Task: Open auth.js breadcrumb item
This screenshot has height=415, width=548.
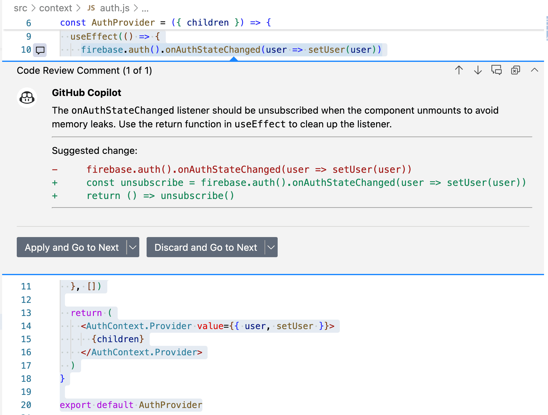Action: click(x=115, y=8)
